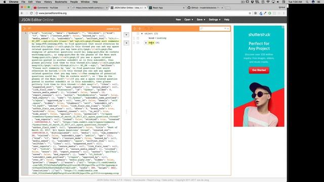Click the New menu item
Screen dimensions: 324x182
(x=178, y=20)
